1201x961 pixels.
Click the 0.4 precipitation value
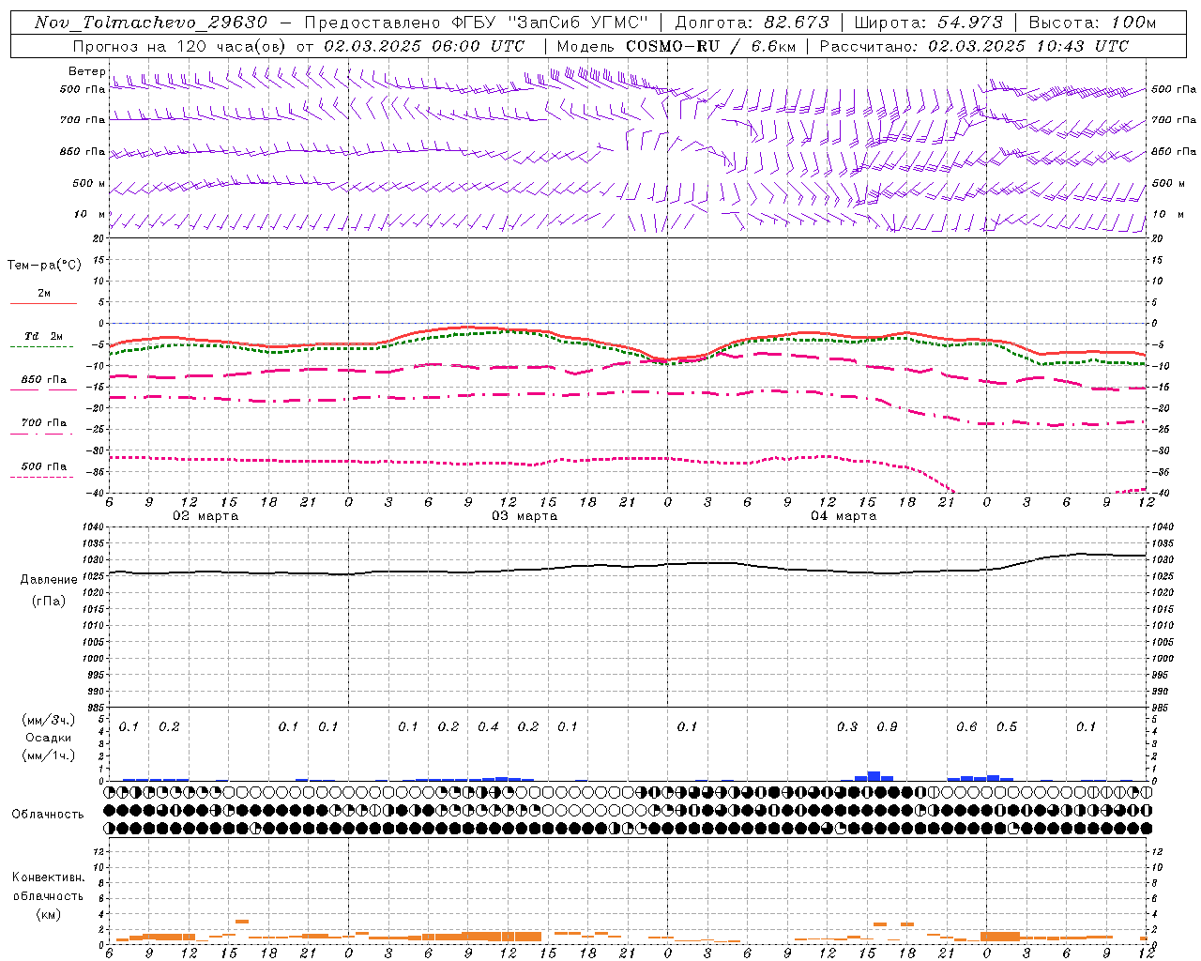[488, 727]
